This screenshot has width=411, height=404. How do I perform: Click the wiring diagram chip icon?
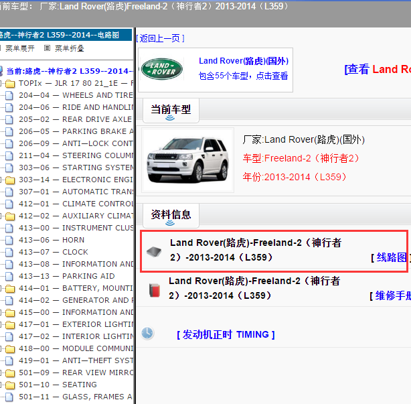tap(154, 252)
